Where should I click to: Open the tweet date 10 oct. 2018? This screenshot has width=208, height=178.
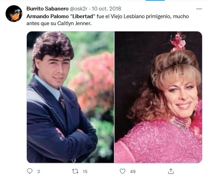click(106, 9)
